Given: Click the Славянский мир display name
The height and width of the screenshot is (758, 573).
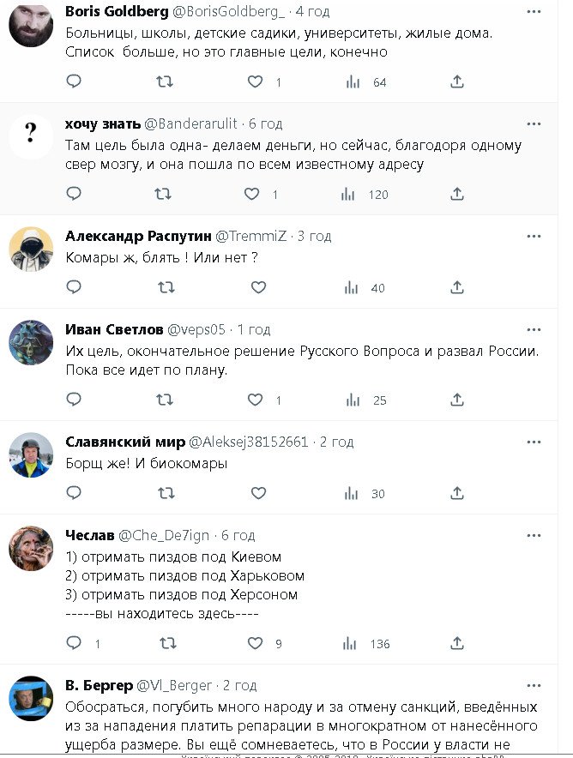Looking at the screenshot, I should (124, 442).
